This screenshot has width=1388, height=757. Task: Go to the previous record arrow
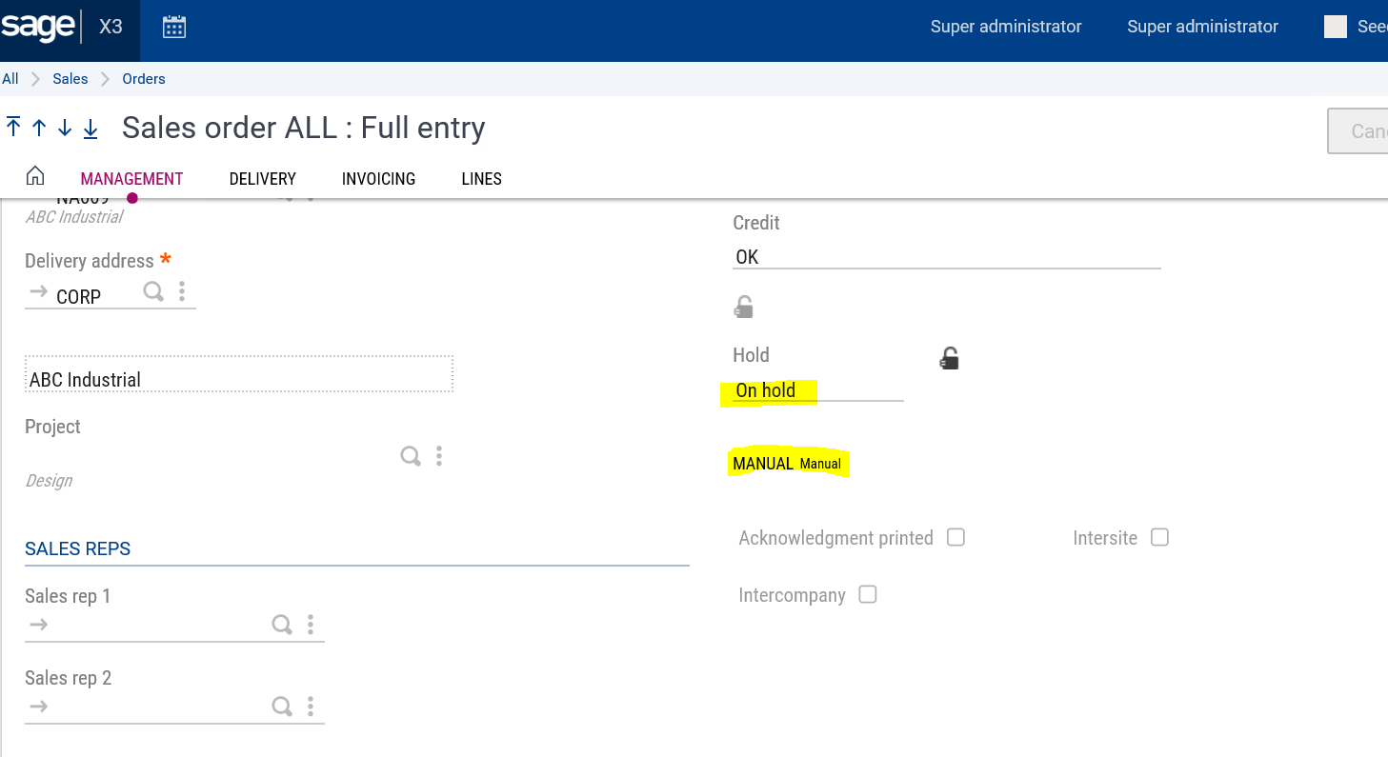coord(39,128)
